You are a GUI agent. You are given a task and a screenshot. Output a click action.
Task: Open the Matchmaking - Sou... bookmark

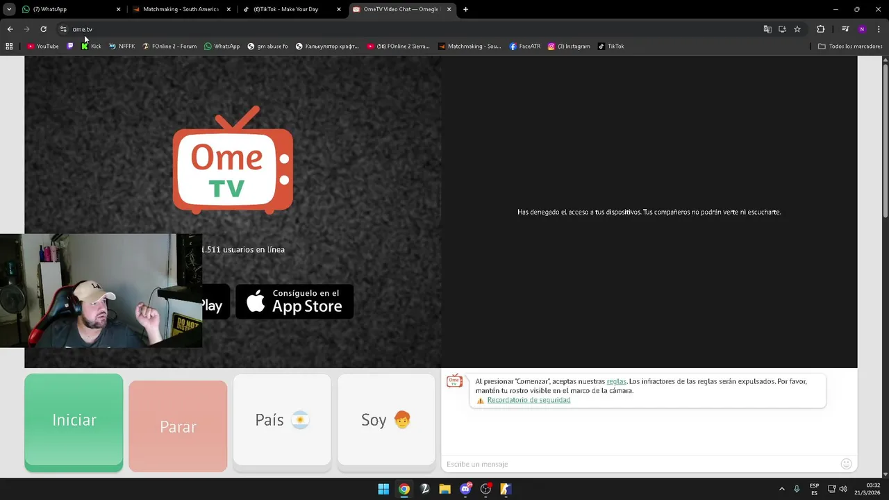pos(470,47)
